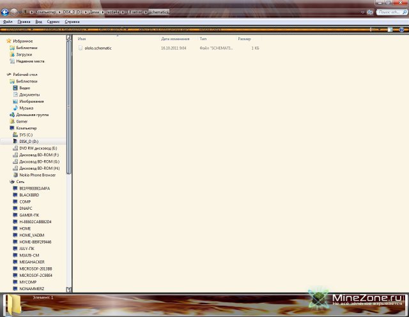This screenshot has width=409, height=317.
Task: Click the Видео library icon
Action: pyautogui.click(x=15, y=88)
